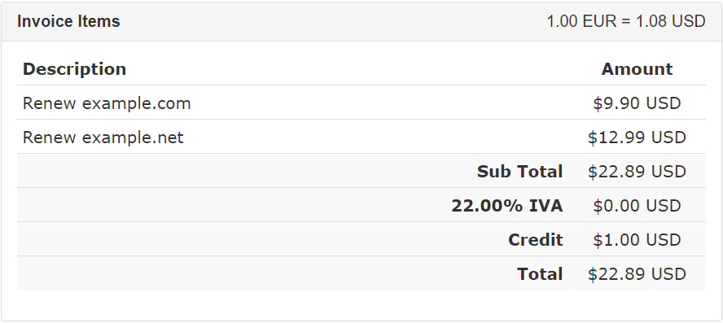Viewport: 723px width, 323px height.
Task: Click the $12.99 USD amount
Action: pos(637,137)
